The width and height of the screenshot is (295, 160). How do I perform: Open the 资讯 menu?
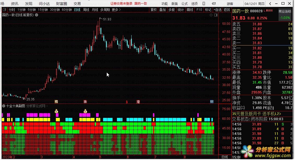click(x=14, y=4)
